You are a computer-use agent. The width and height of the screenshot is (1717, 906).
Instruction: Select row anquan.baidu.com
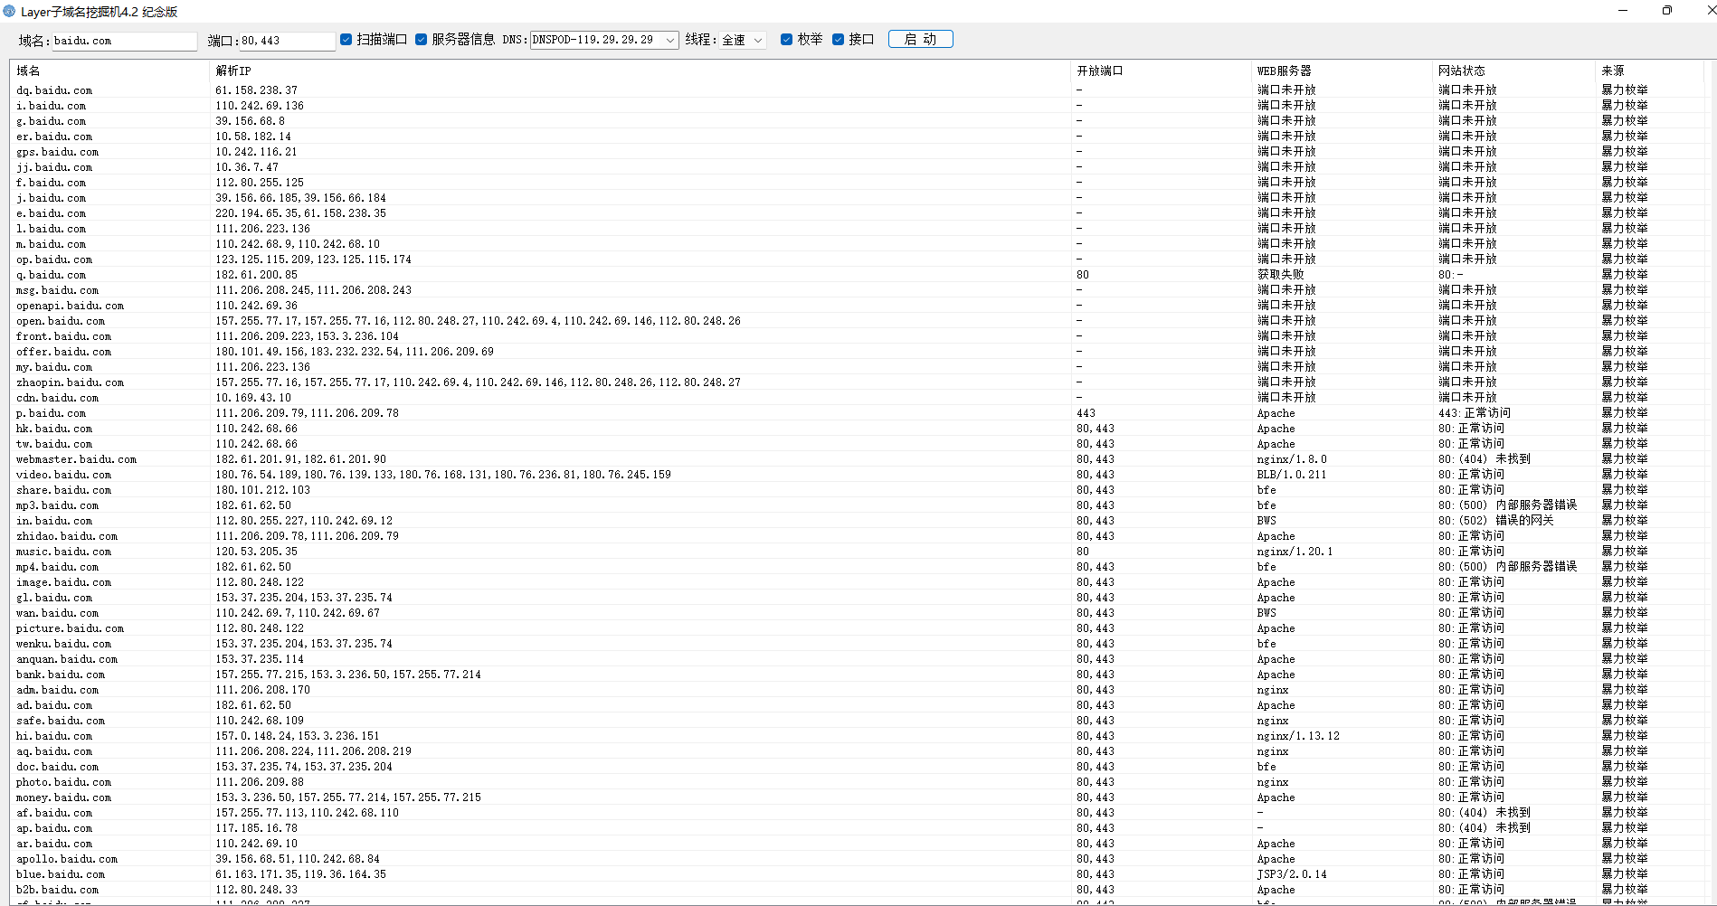858,659
